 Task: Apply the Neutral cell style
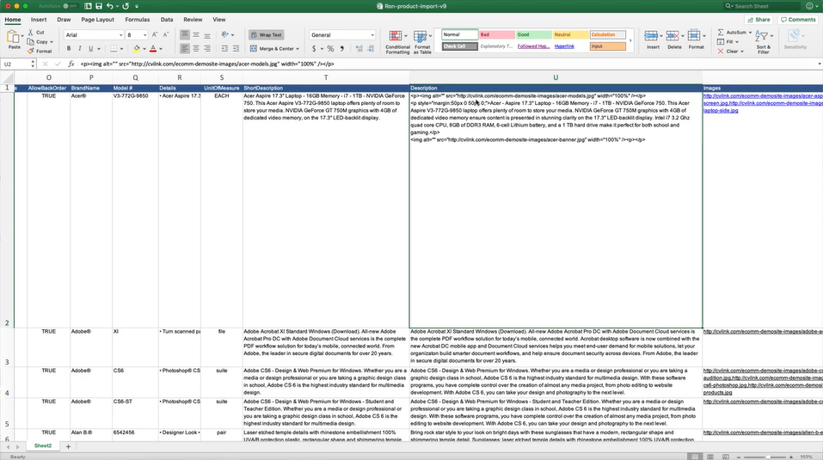point(570,34)
